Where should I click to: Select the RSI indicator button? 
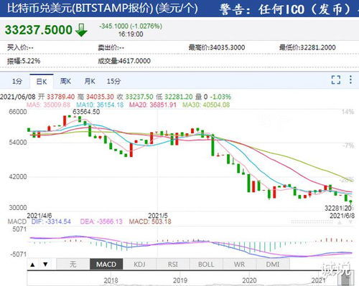173,264
